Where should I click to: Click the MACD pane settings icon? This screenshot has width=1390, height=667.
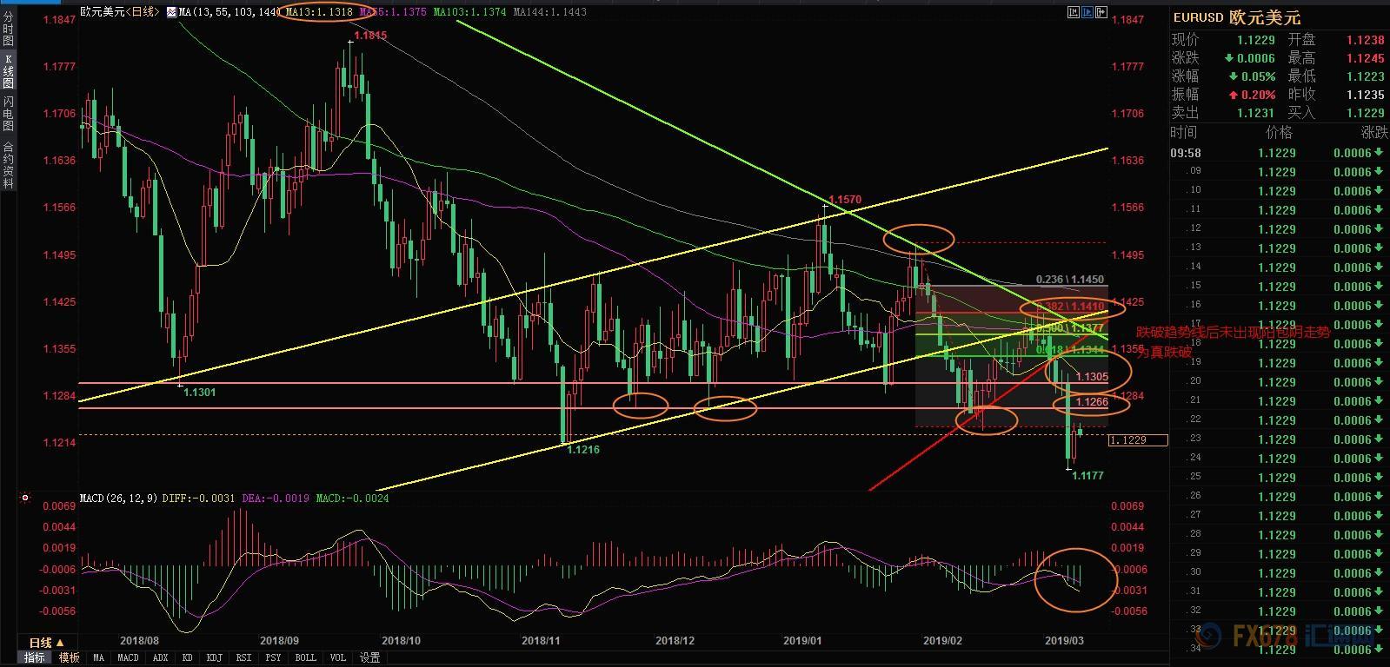click(x=25, y=499)
